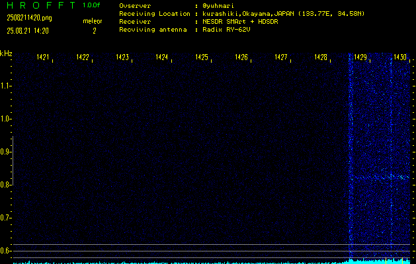Click the meteor count 2
This screenshot has height=264, width=416.
[94, 31]
